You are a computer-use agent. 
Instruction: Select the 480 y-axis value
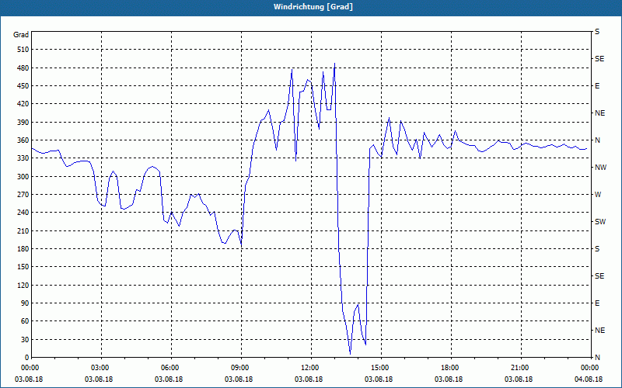pos(23,68)
